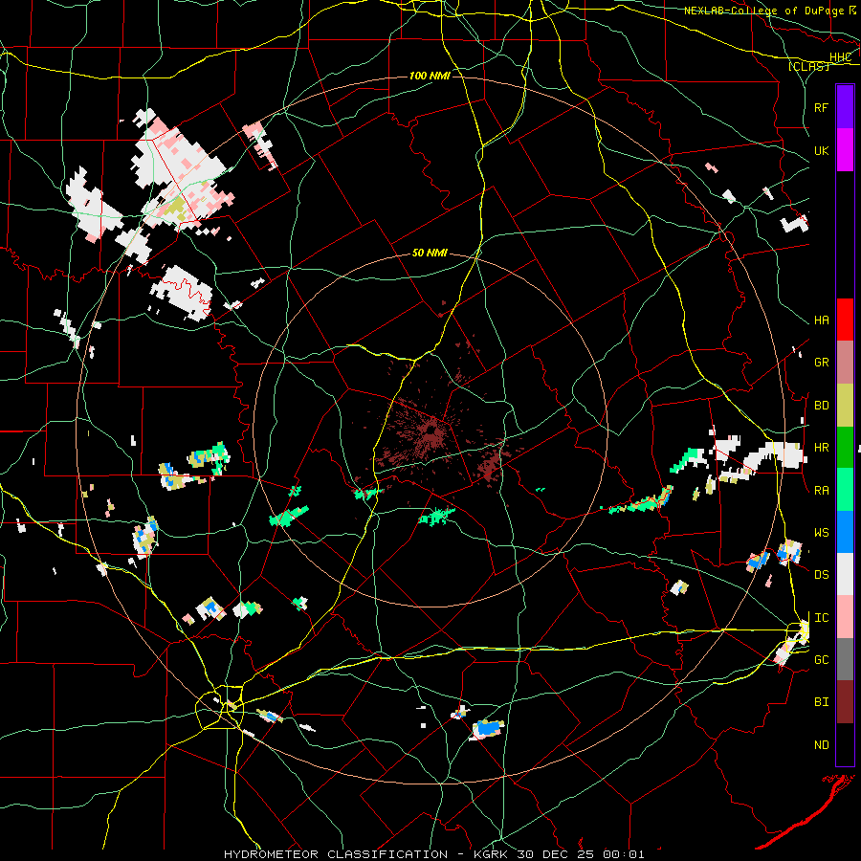Pick the blue WS legend swatch
This screenshot has height=861, width=861.
(845, 532)
